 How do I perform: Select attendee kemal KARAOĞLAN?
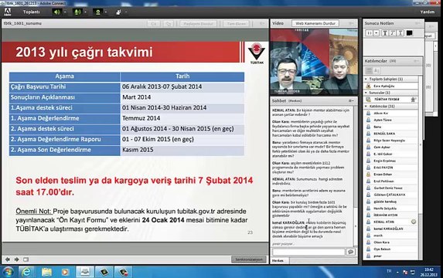coord(391,229)
